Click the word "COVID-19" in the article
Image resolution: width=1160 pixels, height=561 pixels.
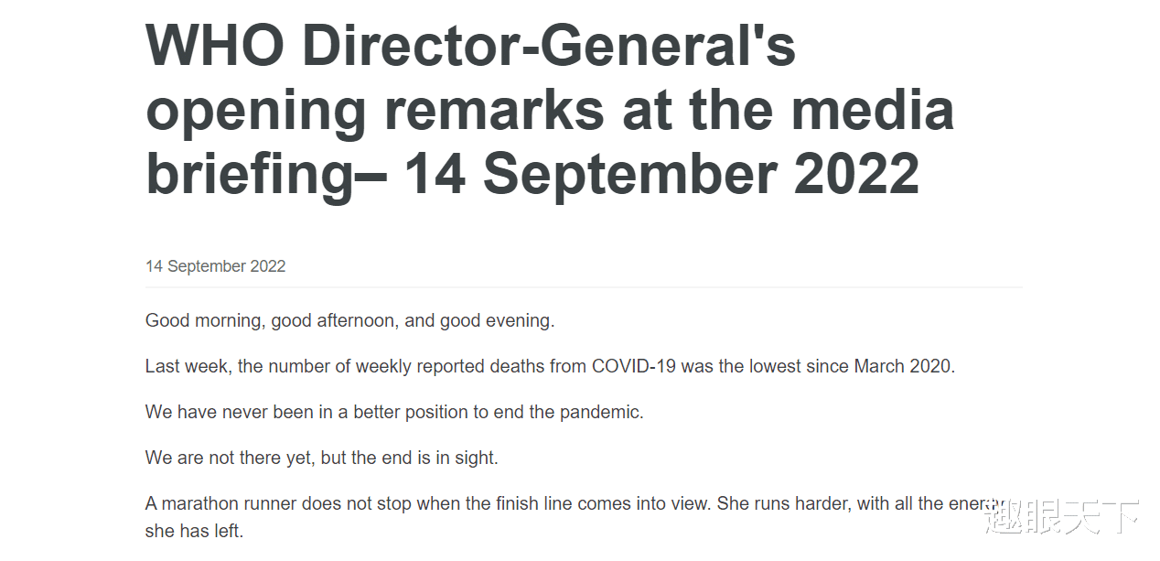tap(630, 366)
